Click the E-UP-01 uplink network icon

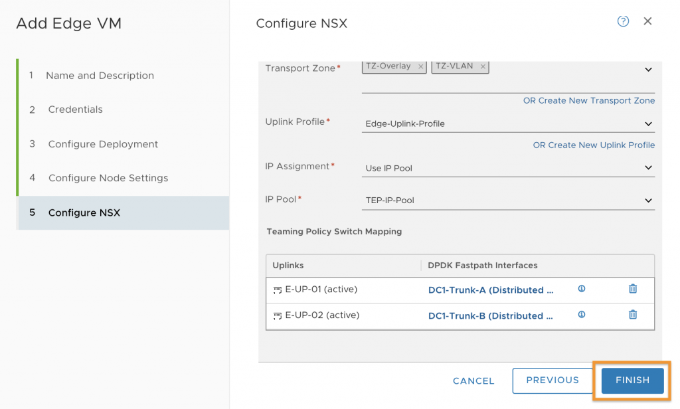(x=277, y=289)
